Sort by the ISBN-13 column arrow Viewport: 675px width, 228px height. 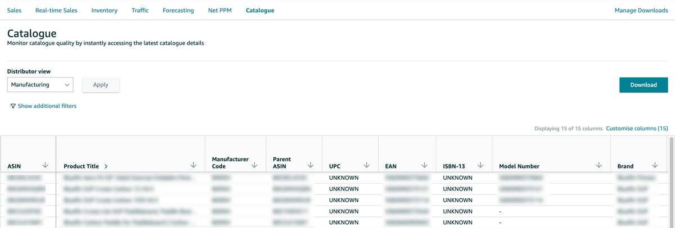(480, 165)
